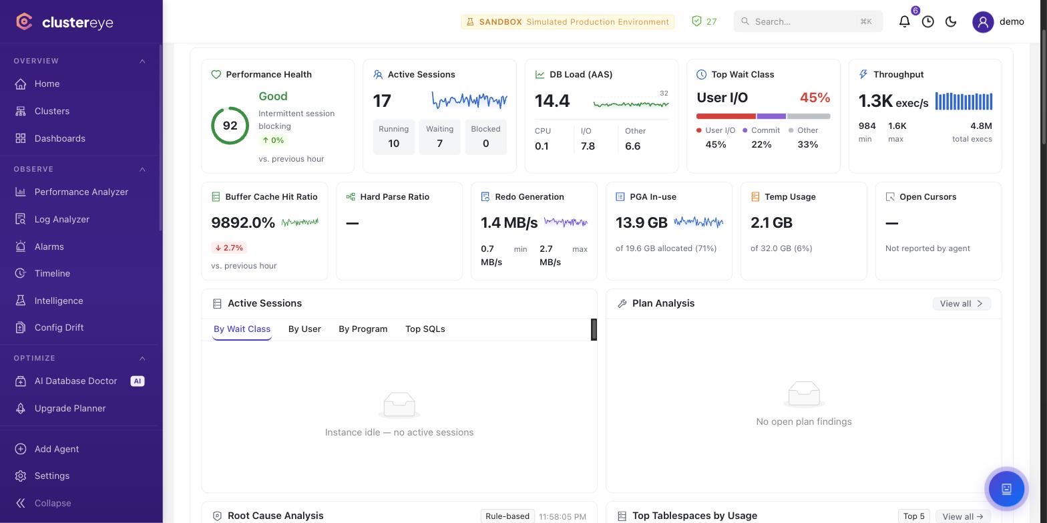Click the Throughput bar chart
1047x523 pixels.
(x=964, y=102)
